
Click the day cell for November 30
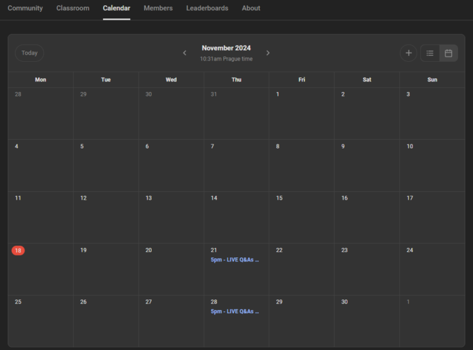click(367, 320)
